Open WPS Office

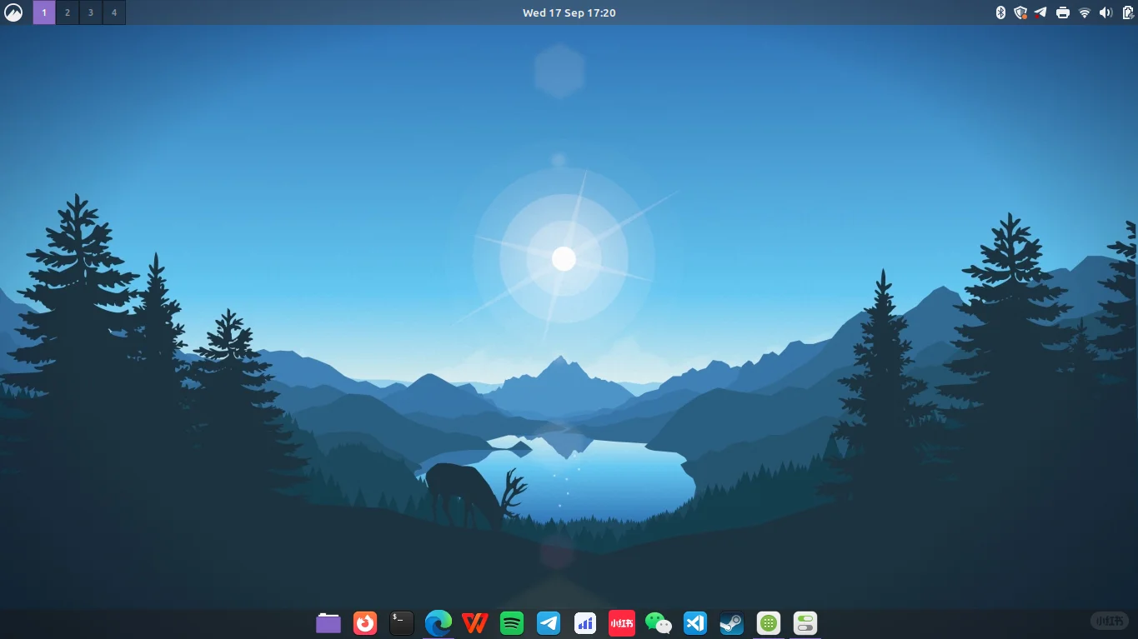coord(474,622)
